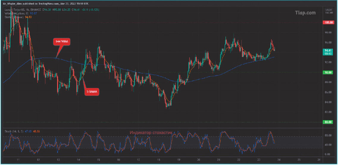This screenshot has height=165, width=338.
Task: Click date label 26 on time axis
Action: coord(319,160)
